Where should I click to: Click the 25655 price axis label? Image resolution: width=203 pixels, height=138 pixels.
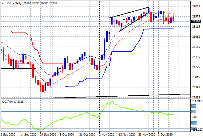coord(196,37)
